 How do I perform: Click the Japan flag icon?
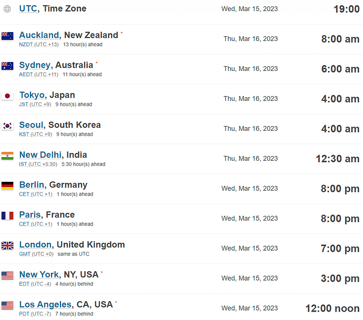pyautogui.click(x=7, y=96)
